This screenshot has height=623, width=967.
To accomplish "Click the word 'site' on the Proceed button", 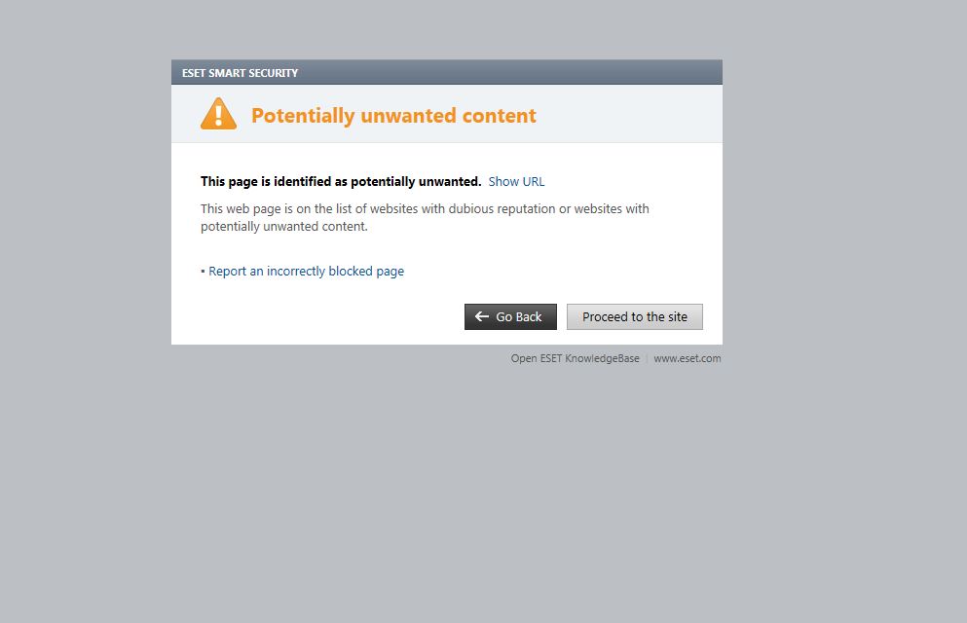I will point(677,316).
